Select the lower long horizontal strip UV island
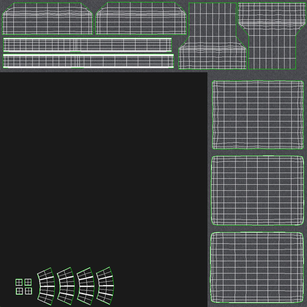This screenshot has width=307, height=307. (88, 61)
